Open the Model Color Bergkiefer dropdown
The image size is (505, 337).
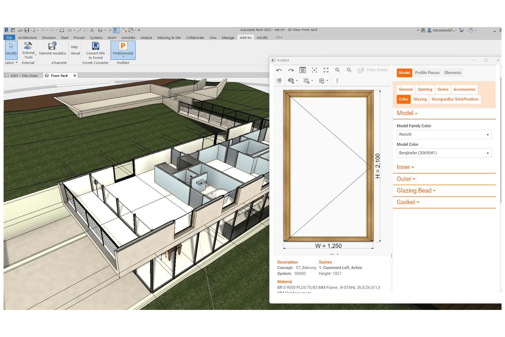444,153
